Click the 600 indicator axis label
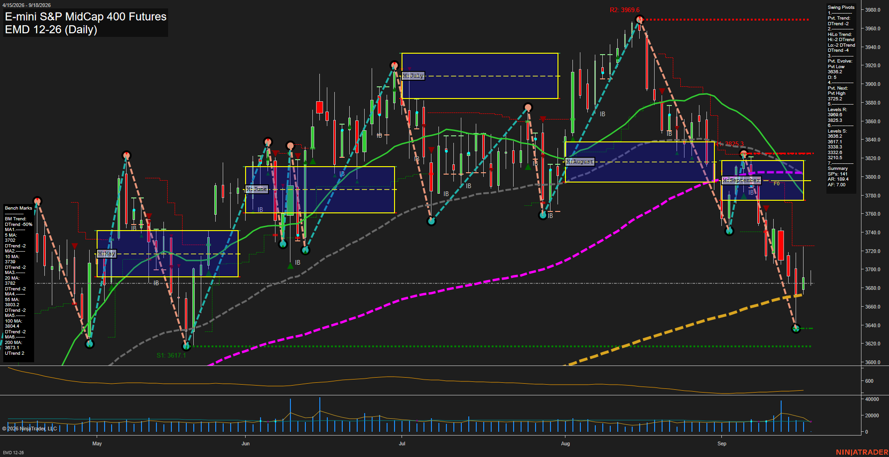 (x=869, y=381)
